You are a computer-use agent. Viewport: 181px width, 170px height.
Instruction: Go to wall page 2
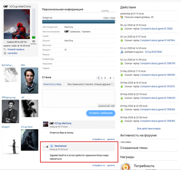(x=102, y=78)
